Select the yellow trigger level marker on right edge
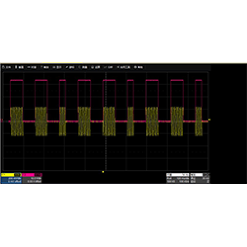Screen dimensions: 247x247 209,119
